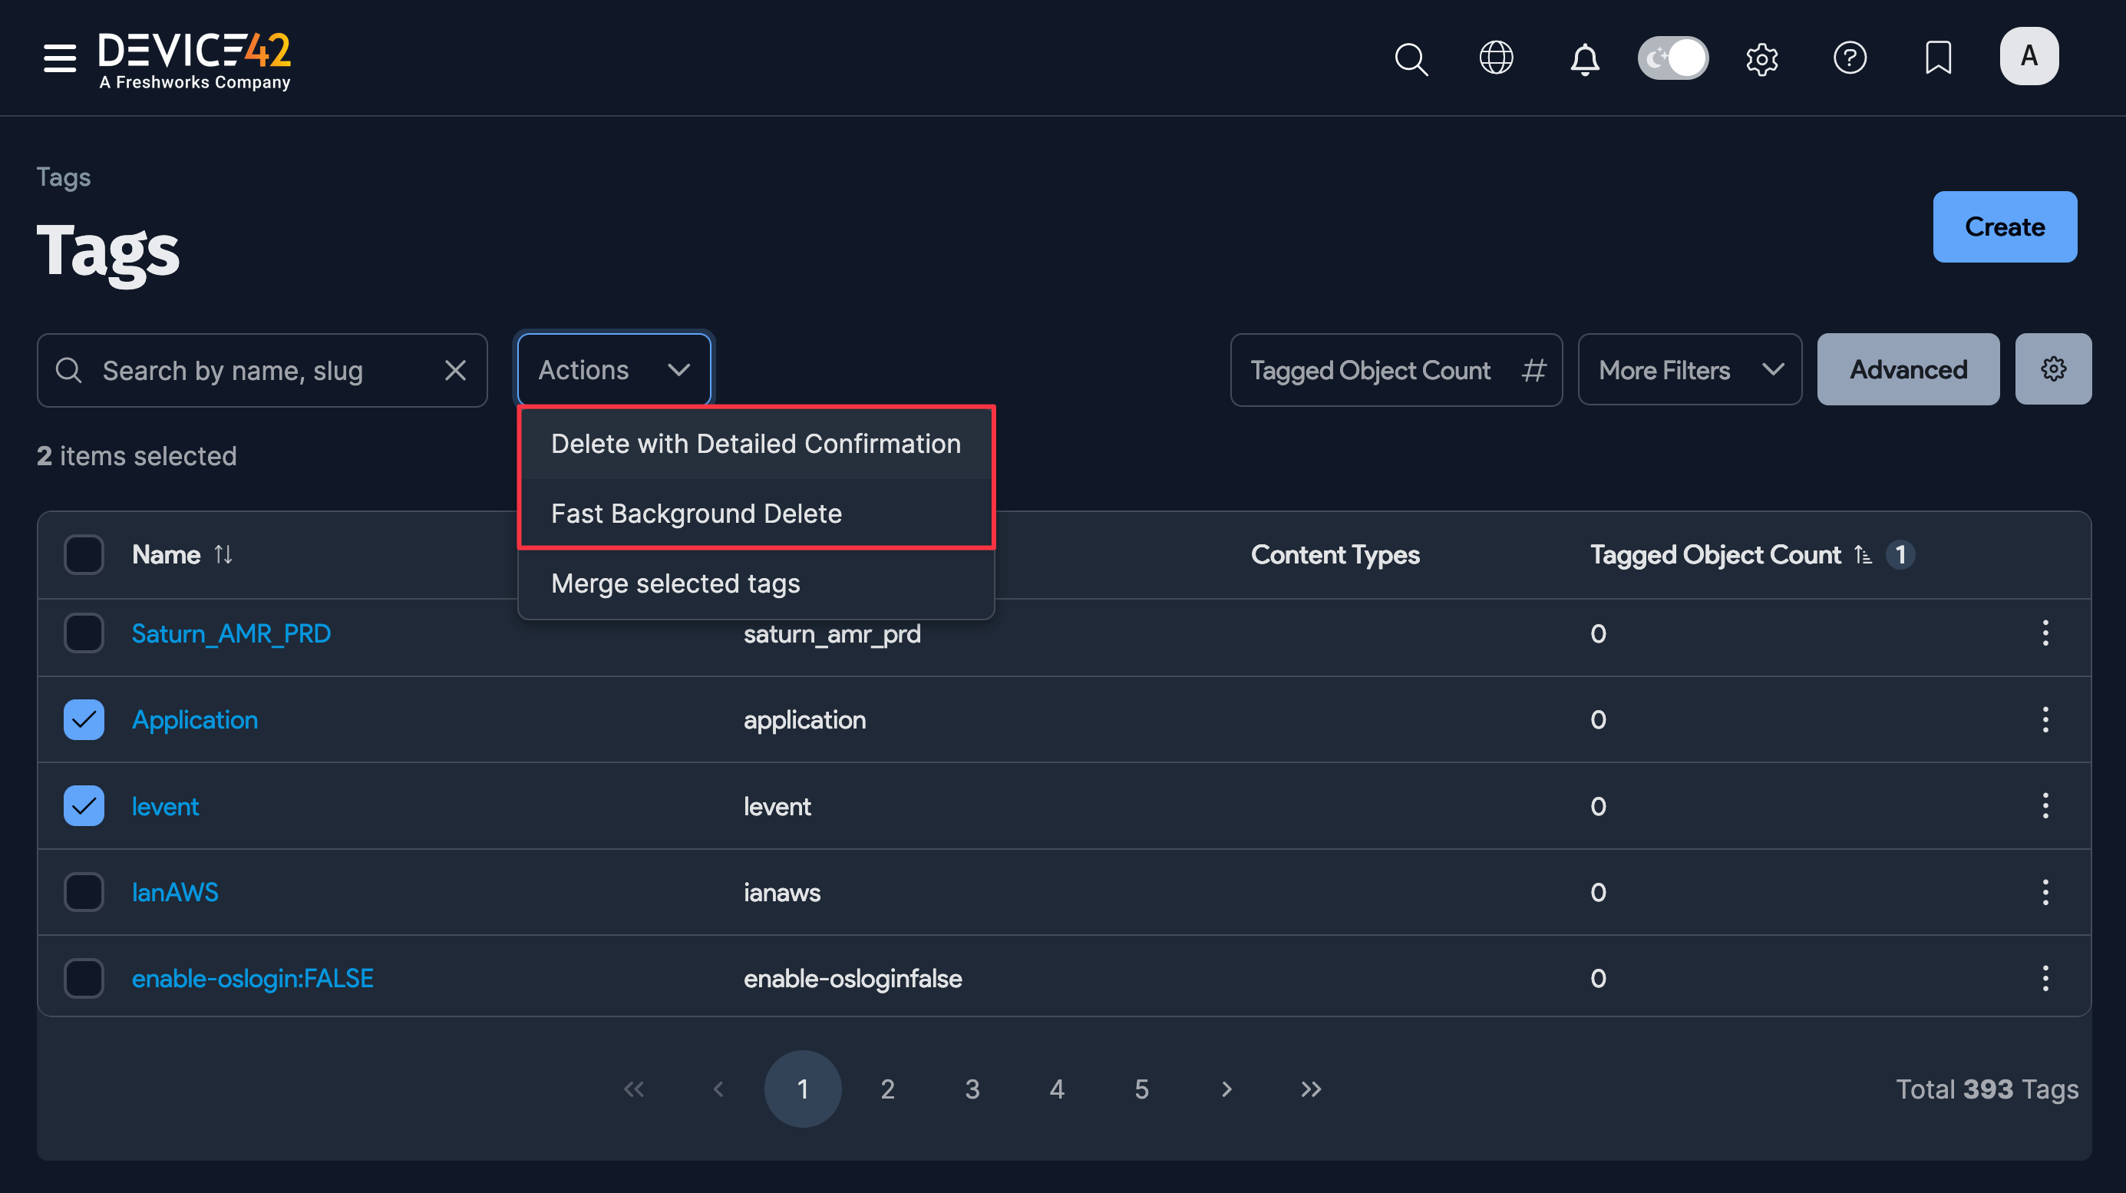Expand the More Filters dropdown
Image resolution: width=2126 pixels, height=1193 pixels.
coord(1689,369)
